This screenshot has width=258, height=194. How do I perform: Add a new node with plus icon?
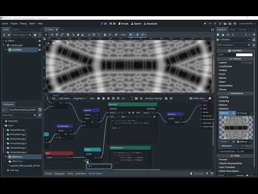4,35
